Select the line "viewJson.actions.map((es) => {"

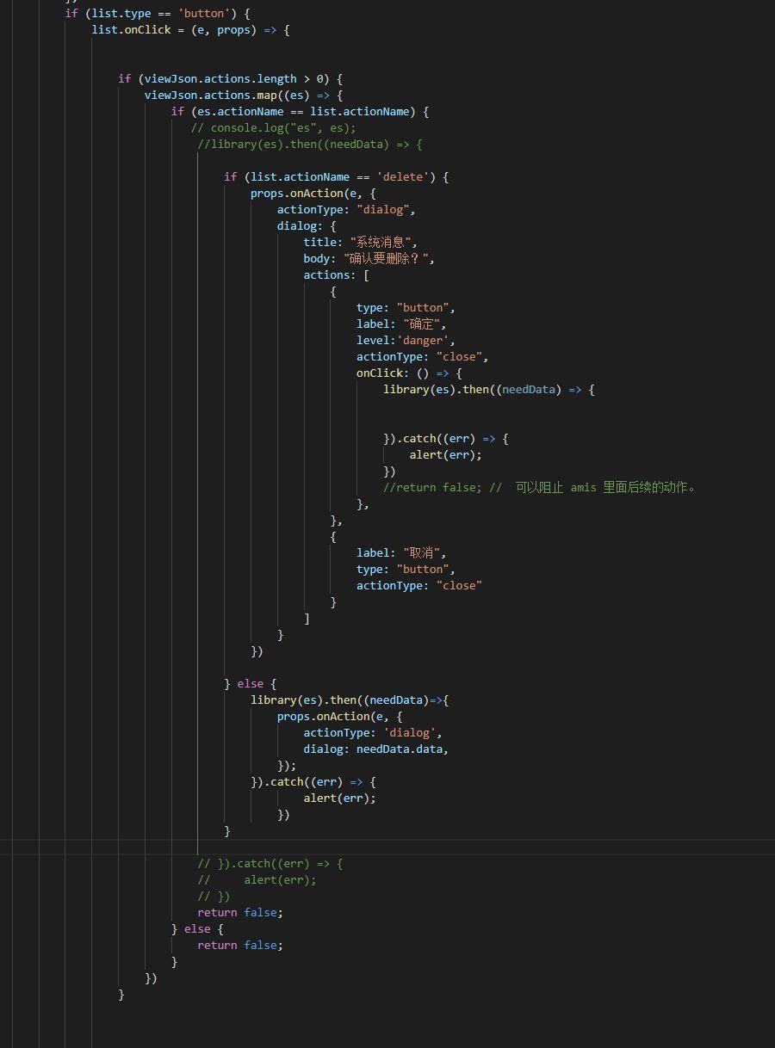[x=244, y=96]
